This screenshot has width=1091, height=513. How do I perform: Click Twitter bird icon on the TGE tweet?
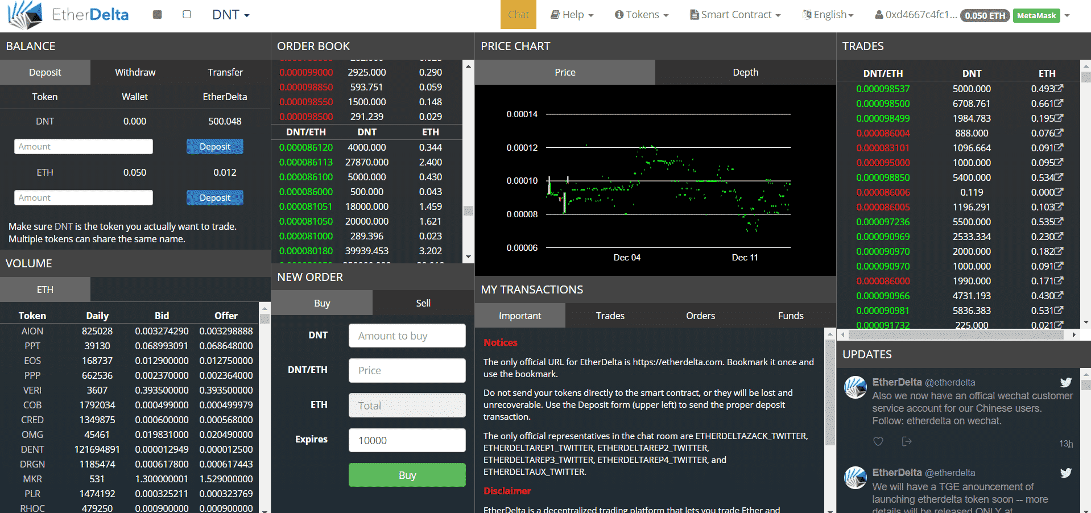1066,473
